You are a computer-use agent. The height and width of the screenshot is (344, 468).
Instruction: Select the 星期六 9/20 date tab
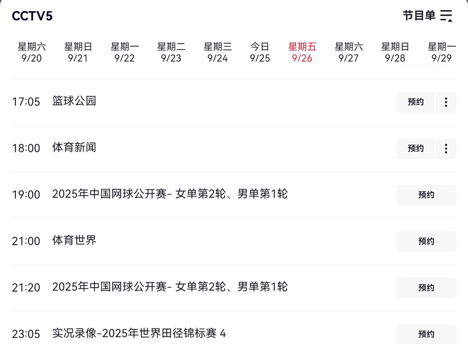pos(32,52)
